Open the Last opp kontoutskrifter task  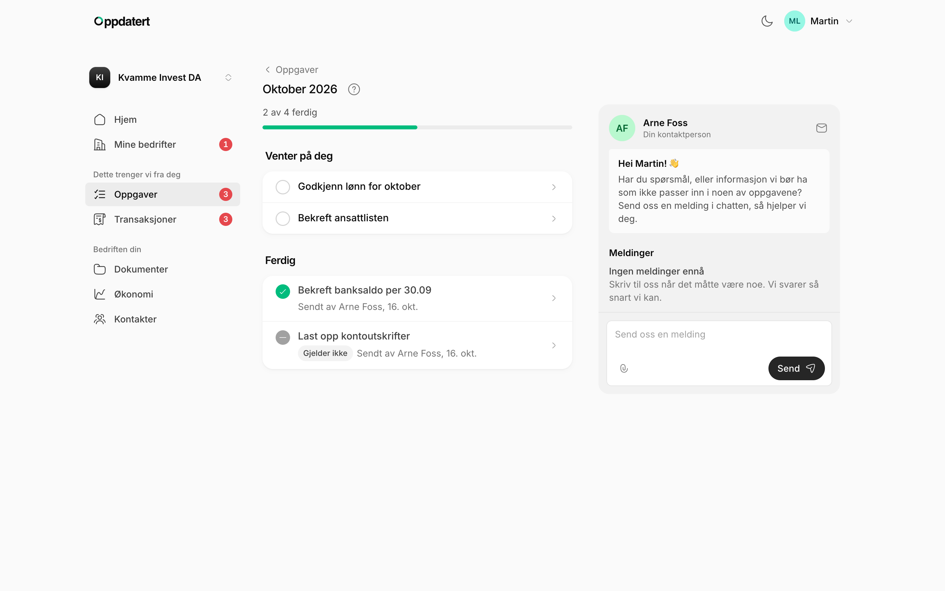point(417,345)
